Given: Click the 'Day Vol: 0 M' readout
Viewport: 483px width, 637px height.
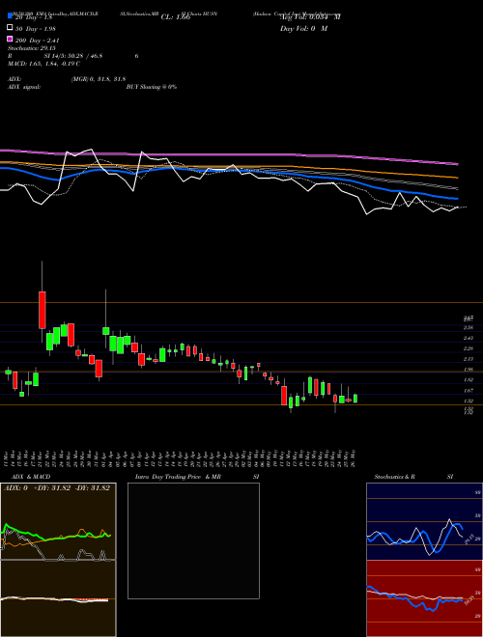Looking at the screenshot, I should (x=303, y=28).
